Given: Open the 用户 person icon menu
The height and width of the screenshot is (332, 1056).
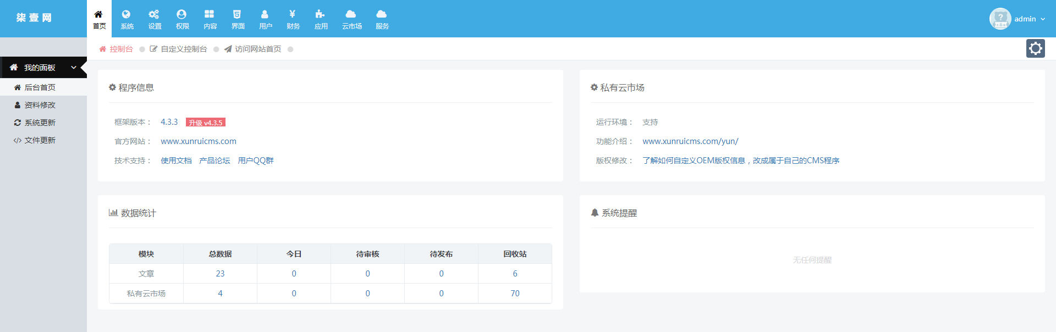Looking at the screenshot, I should (x=265, y=19).
